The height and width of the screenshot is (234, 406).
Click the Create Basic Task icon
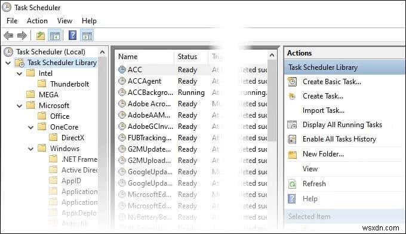point(292,82)
